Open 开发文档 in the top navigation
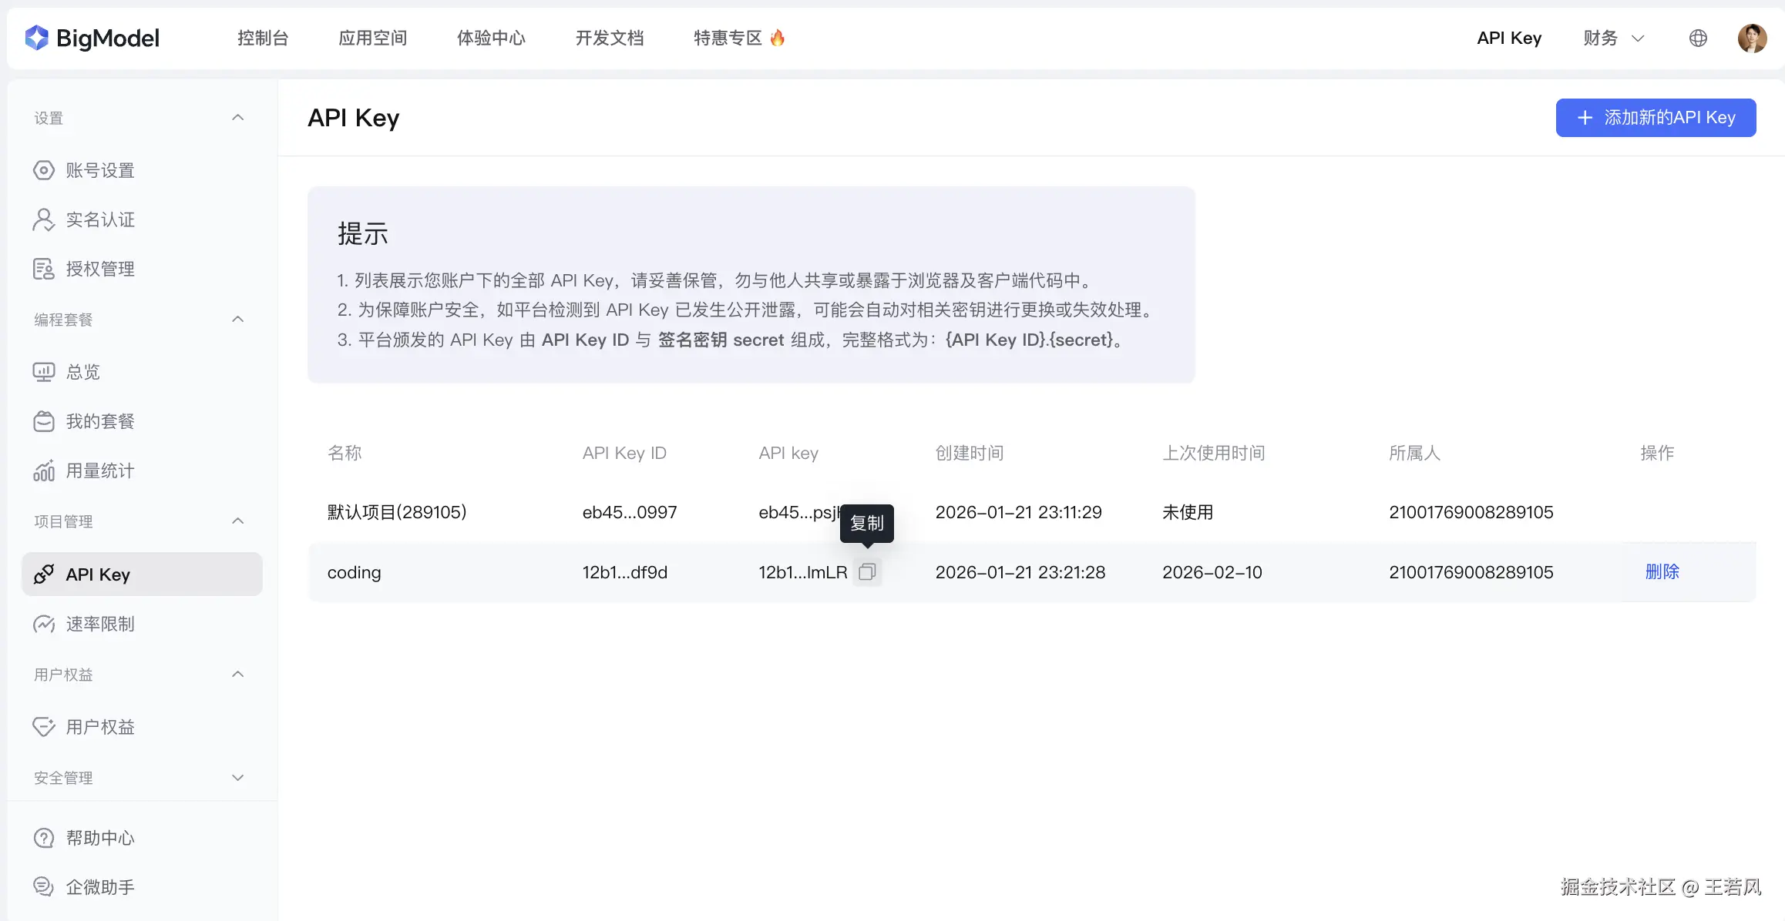This screenshot has width=1785, height=921. 609,38
